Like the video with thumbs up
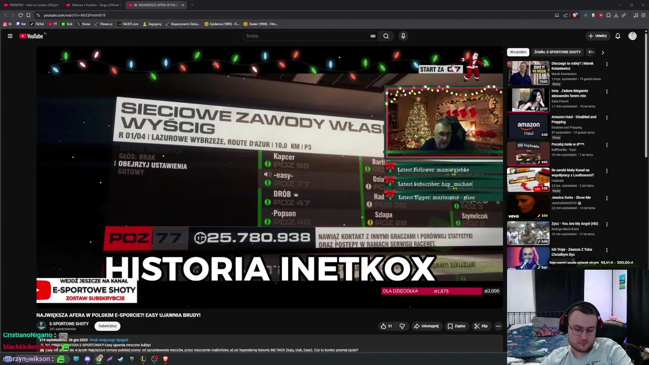649x365 pixels. (386, 326)
